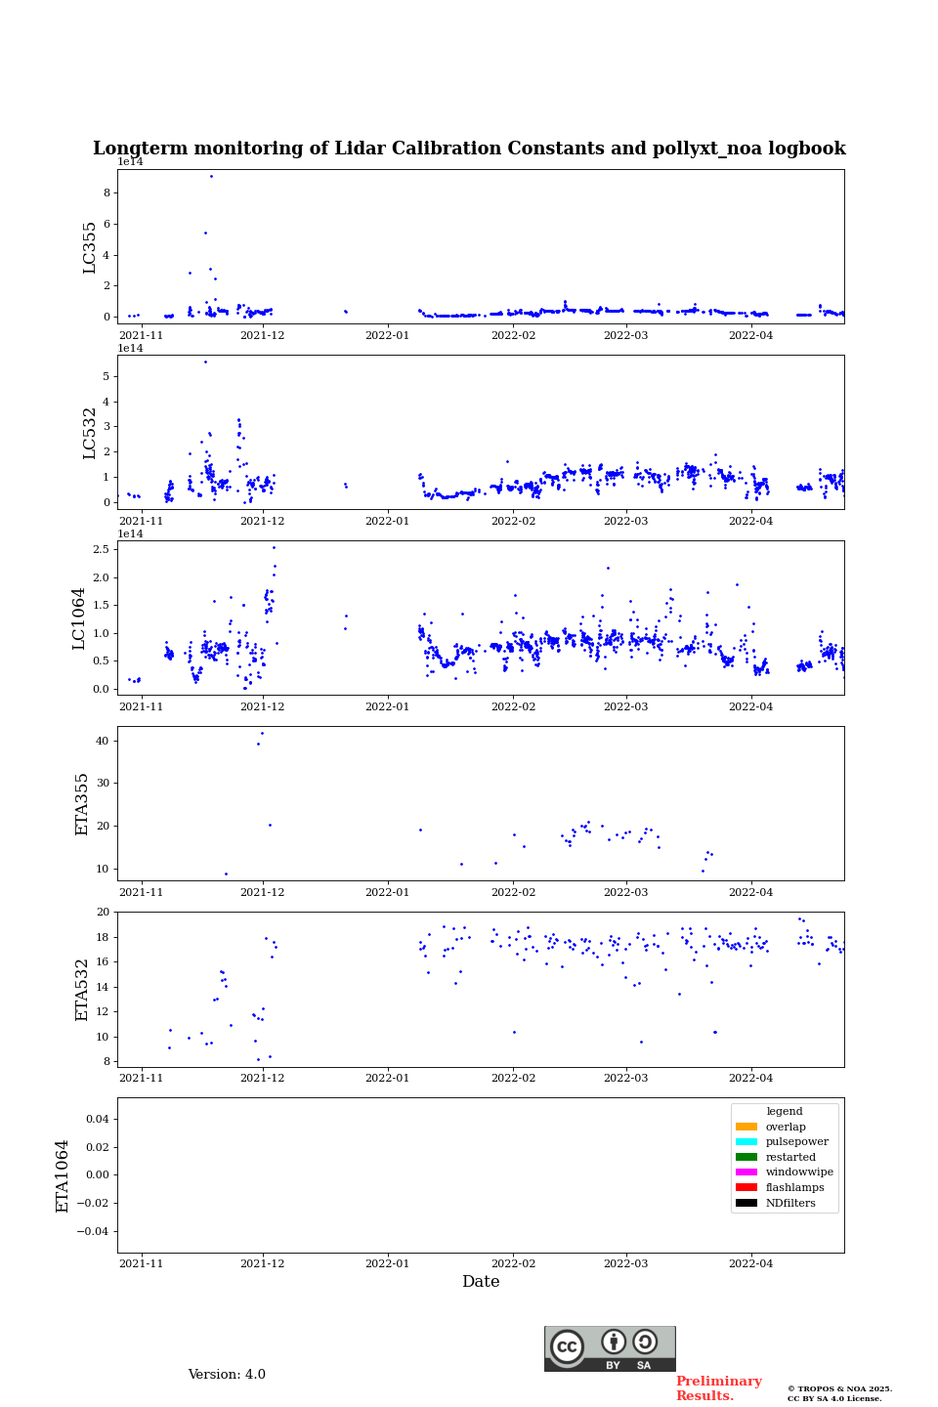This screenshot has height=1407, width=938.
Task: Click the 18 tick on the ETA532 axis
Action: (103, 937)
